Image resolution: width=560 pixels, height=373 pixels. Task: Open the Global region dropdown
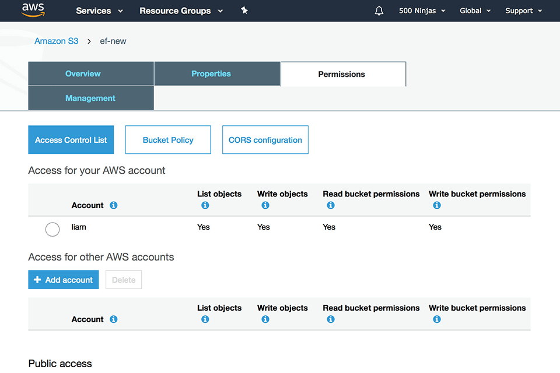475,10
